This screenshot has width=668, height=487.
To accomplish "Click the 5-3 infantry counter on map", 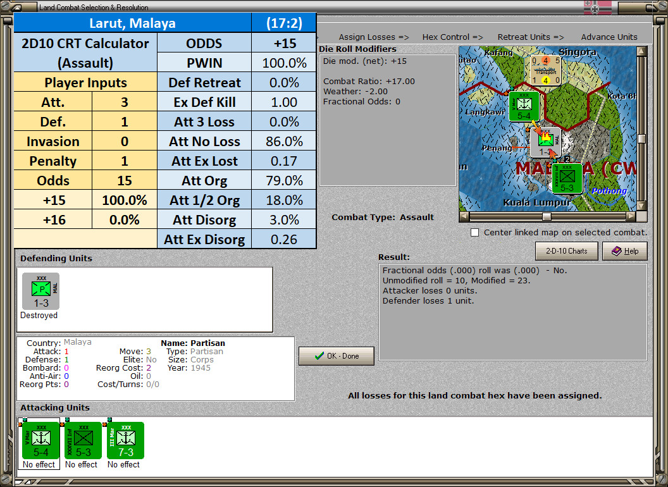I will [x=567, y=178].
